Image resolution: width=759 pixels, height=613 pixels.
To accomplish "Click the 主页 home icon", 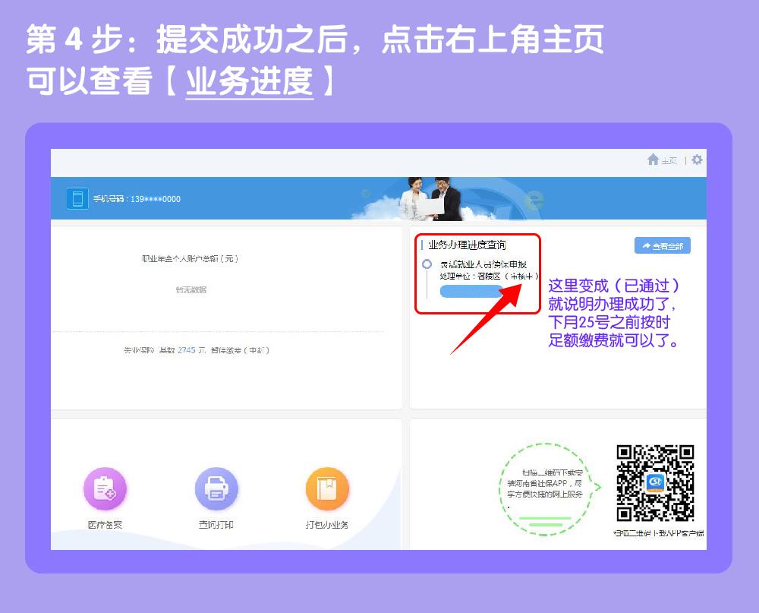I will click(x=653, y=160).
